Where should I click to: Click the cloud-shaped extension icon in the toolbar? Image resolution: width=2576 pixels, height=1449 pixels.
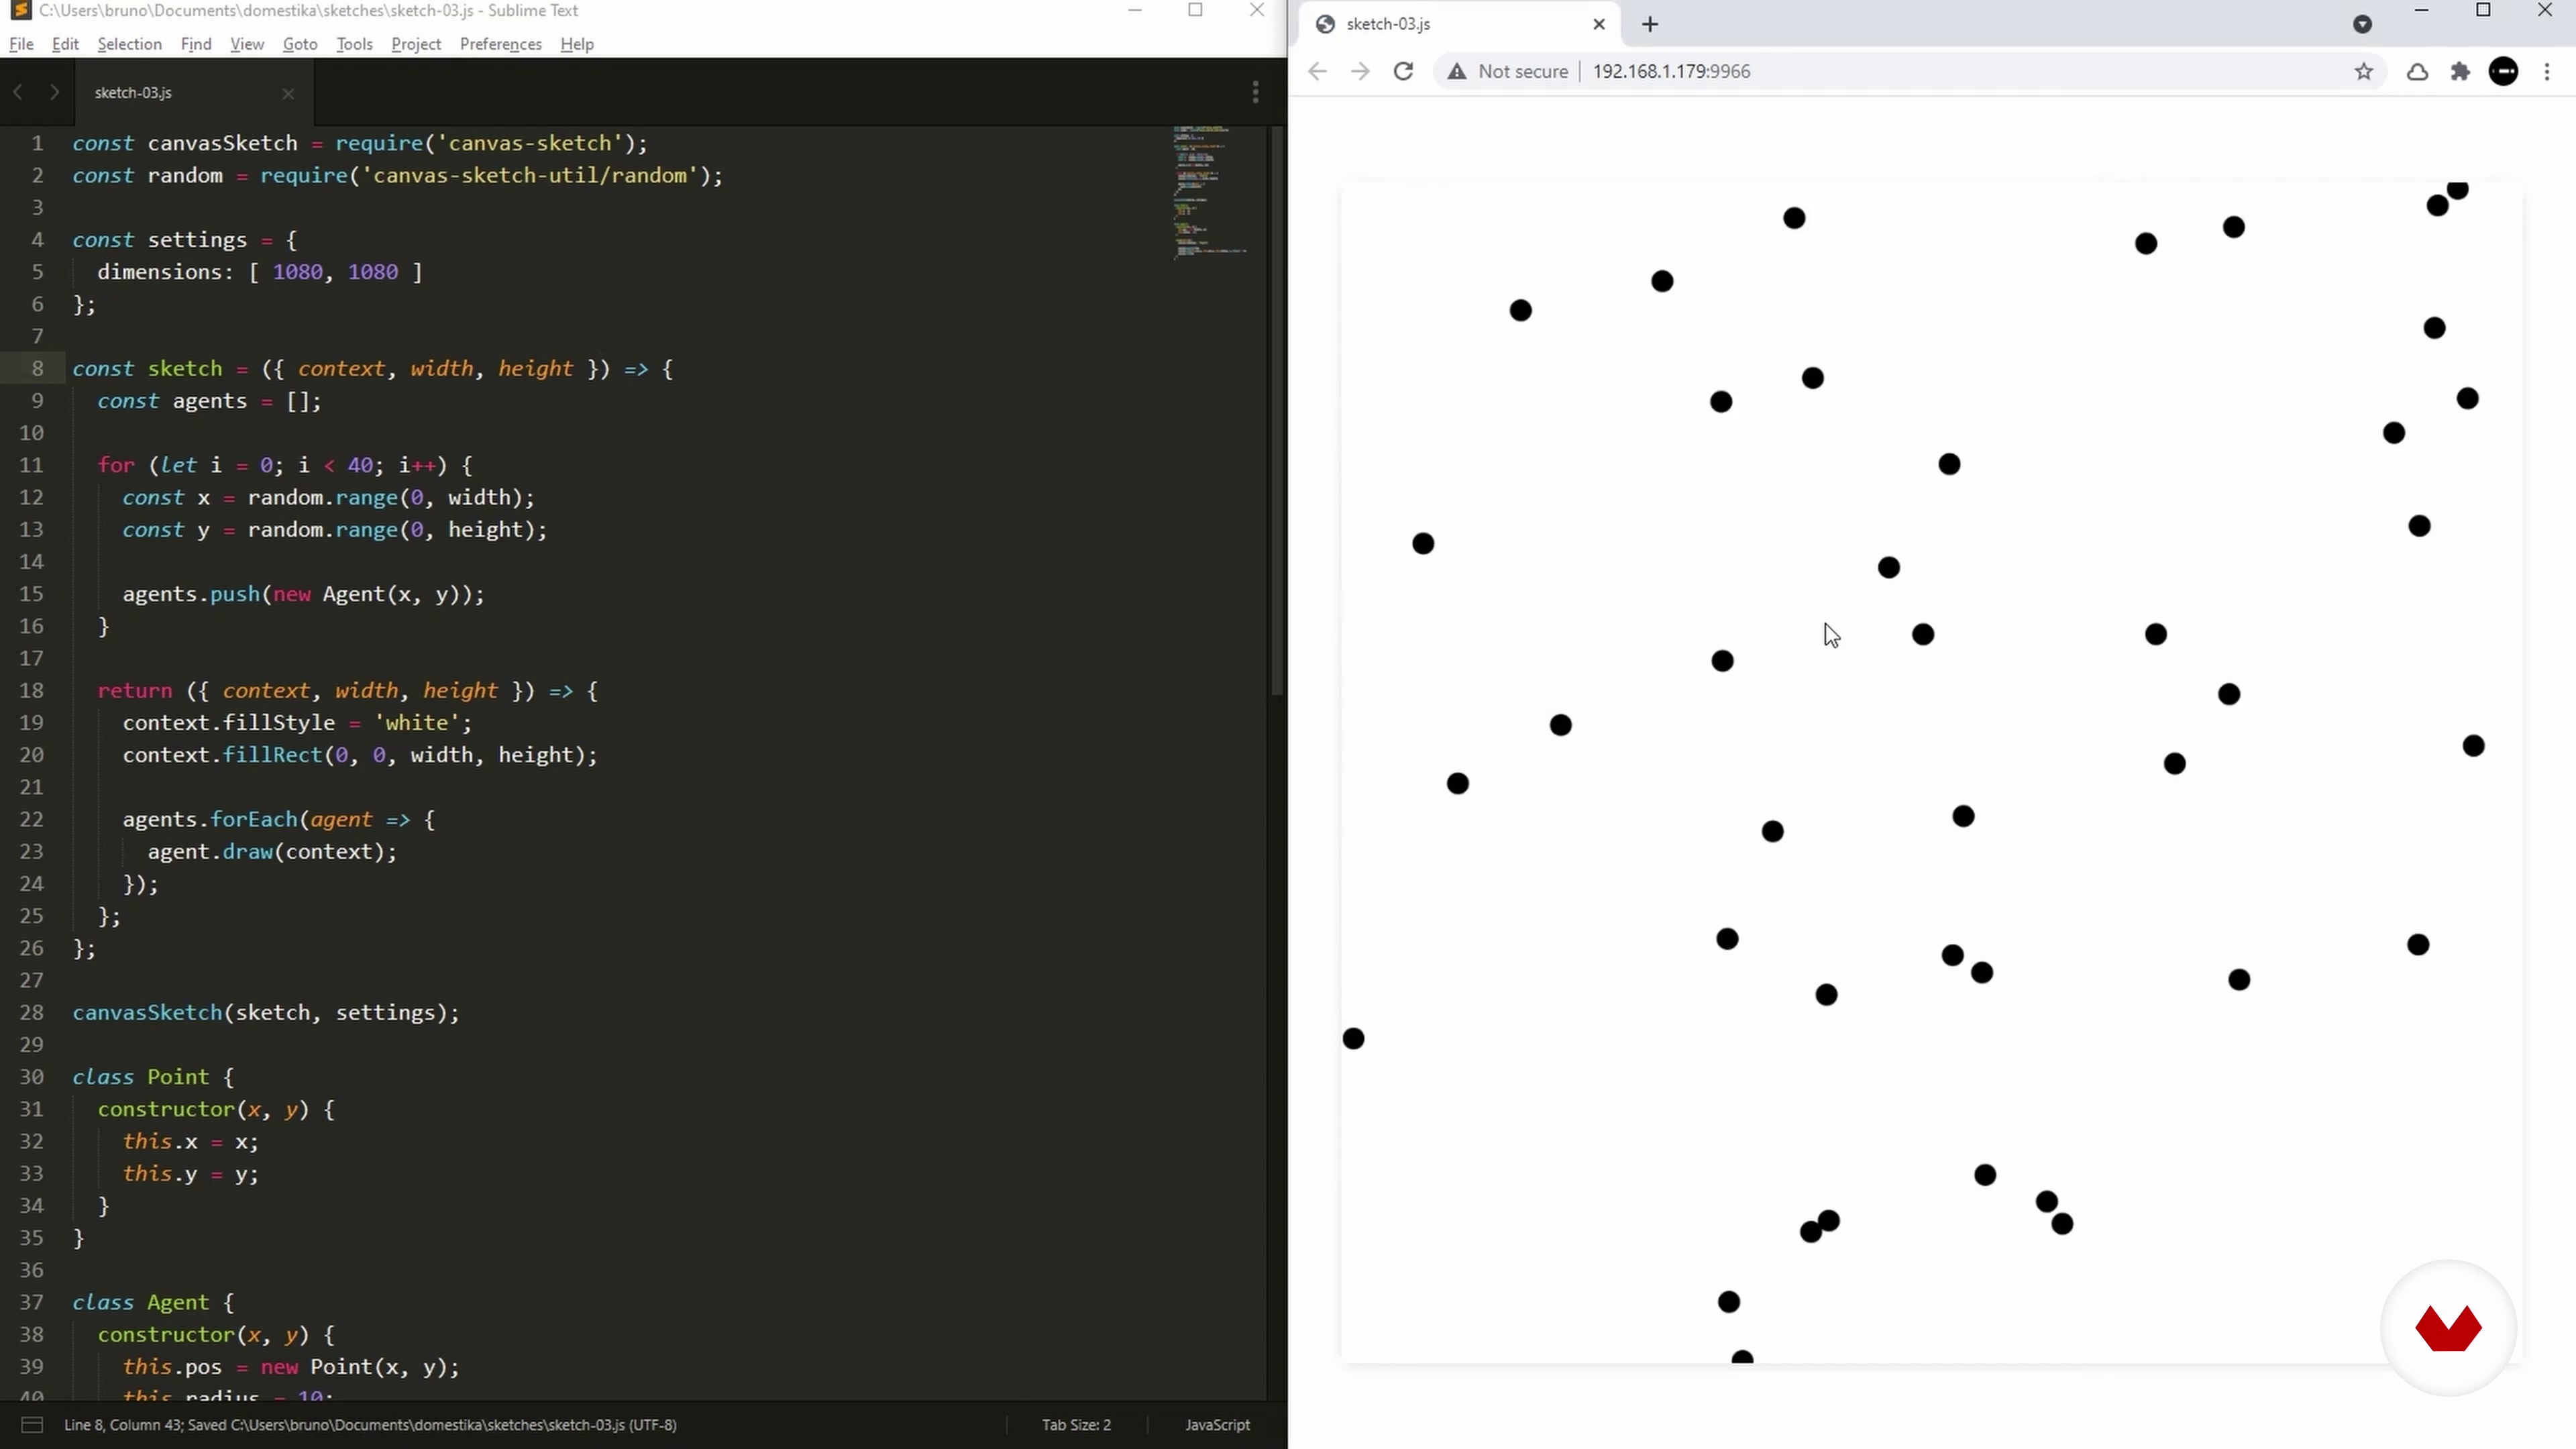coord(2417,71)
